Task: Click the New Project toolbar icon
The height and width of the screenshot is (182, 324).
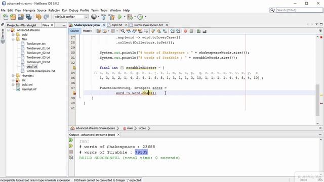Action: [x=13, y=17]
